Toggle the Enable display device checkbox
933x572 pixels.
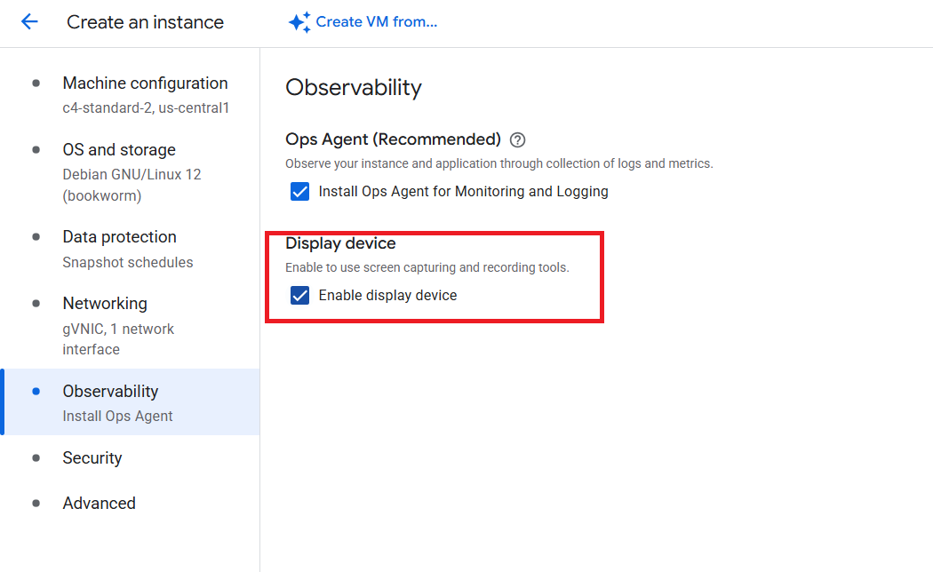pyautogui.click(x=300, y=295)
